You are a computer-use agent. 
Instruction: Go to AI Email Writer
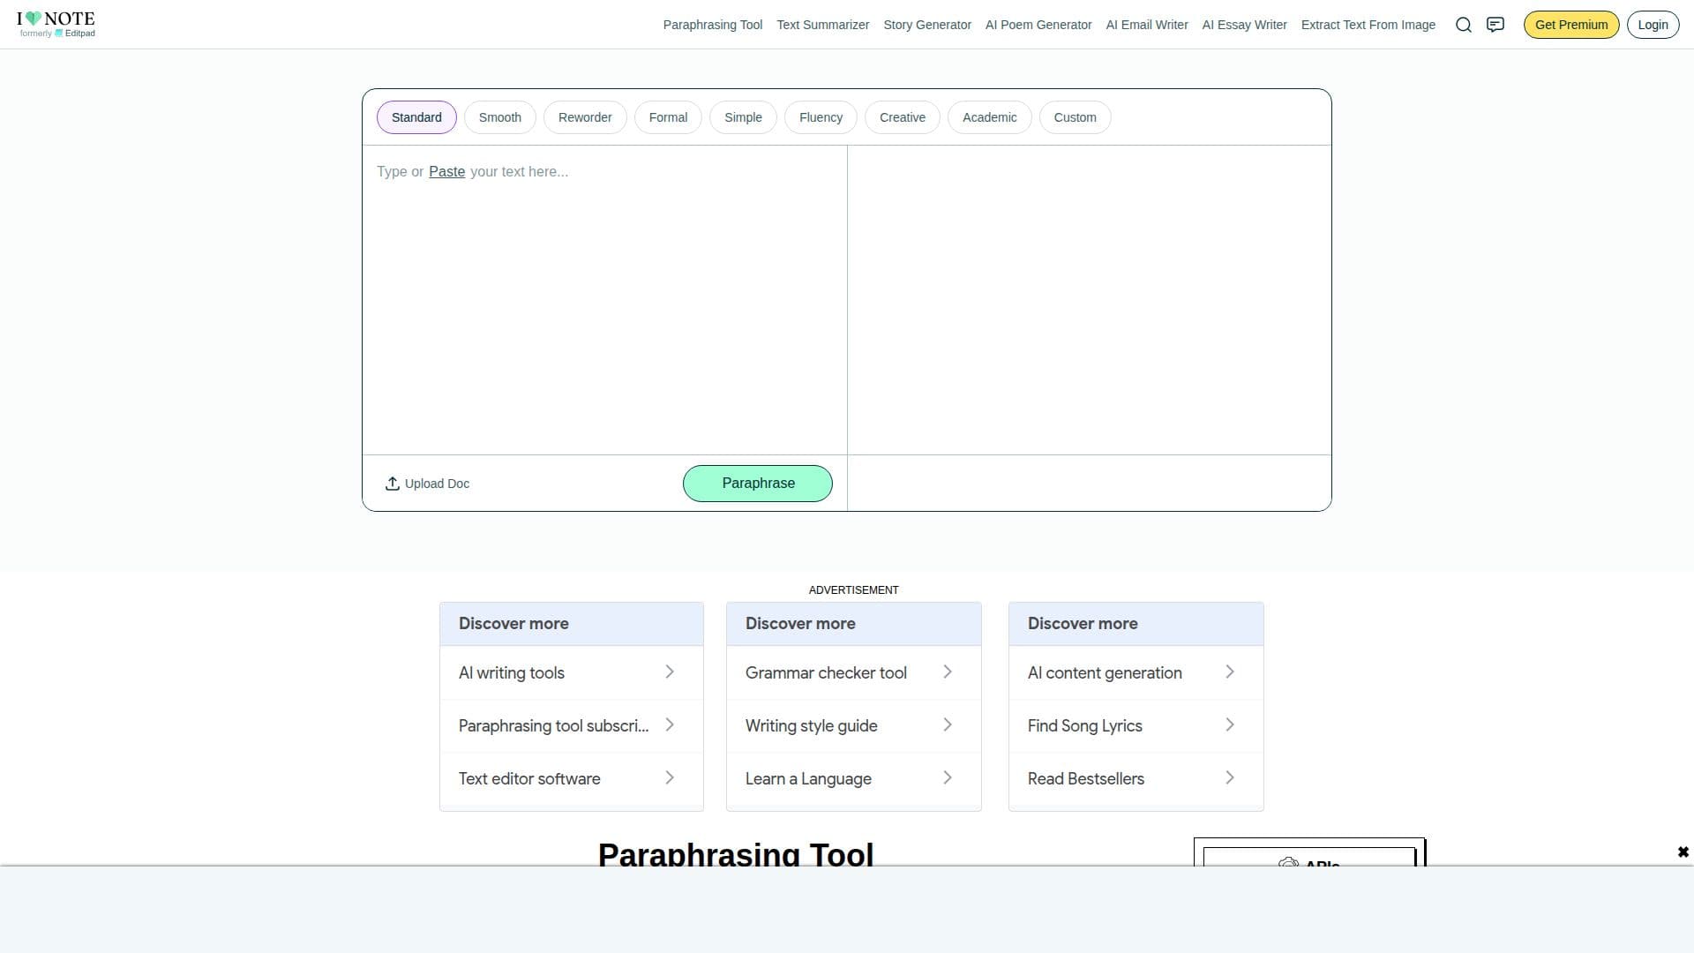1147,25
